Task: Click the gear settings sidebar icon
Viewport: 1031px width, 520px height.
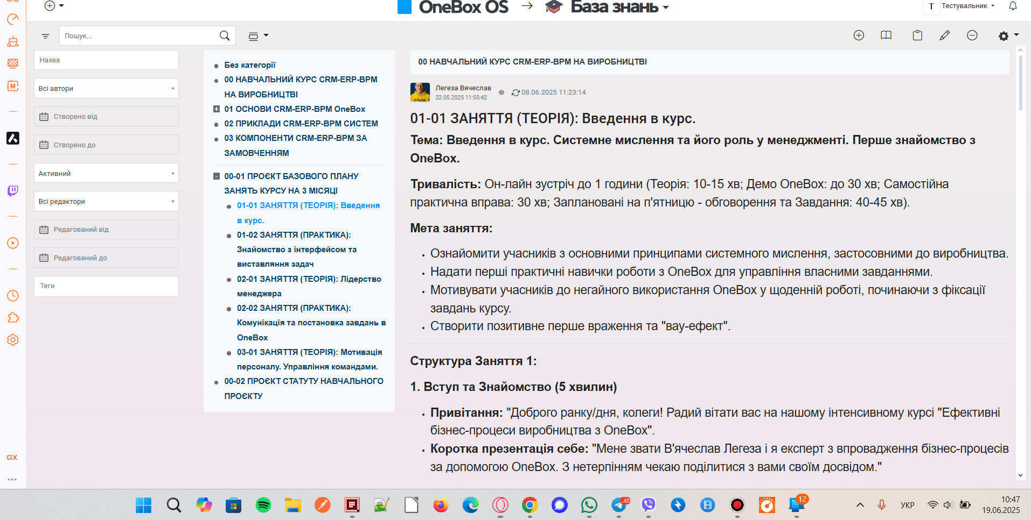Action: (13, 340)
